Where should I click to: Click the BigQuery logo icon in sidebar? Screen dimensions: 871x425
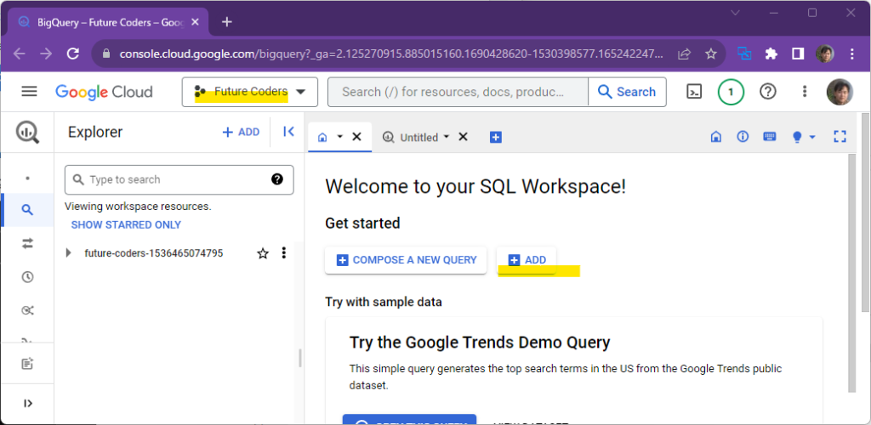point(27,132)
